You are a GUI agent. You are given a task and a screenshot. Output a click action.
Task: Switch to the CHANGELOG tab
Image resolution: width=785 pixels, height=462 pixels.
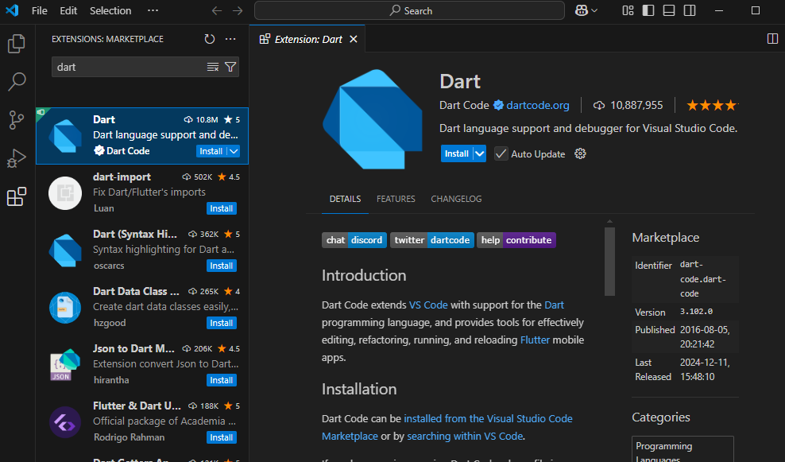click(456, 199)
